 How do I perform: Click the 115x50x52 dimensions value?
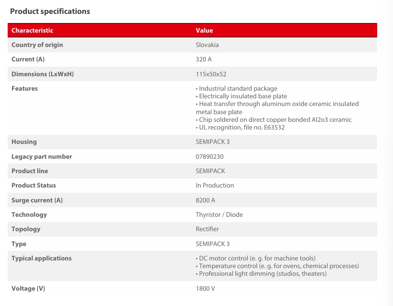click(x=211, y=74)
